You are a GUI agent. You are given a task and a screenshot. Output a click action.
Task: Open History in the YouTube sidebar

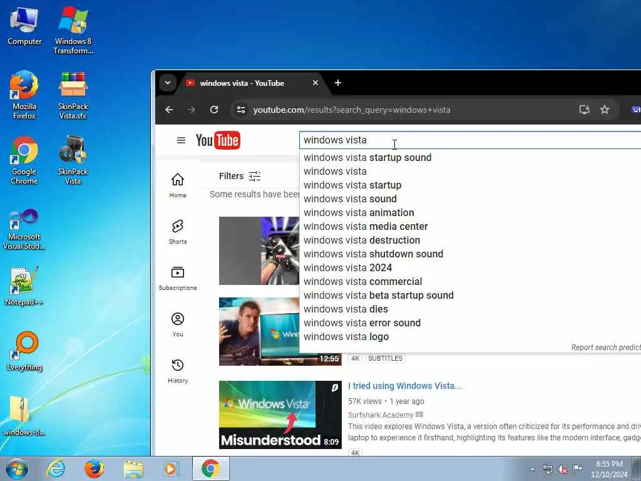click(178, 371)
